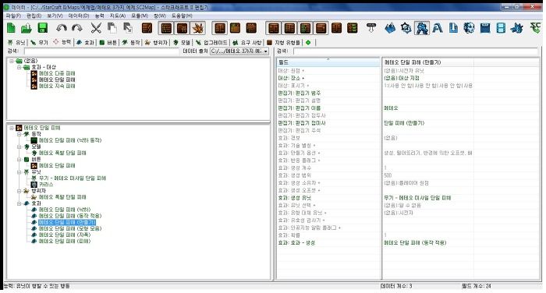Click the green Save floppy icon
The width and height of the screenshot is (546, 293).
click(x=42, y=28)
